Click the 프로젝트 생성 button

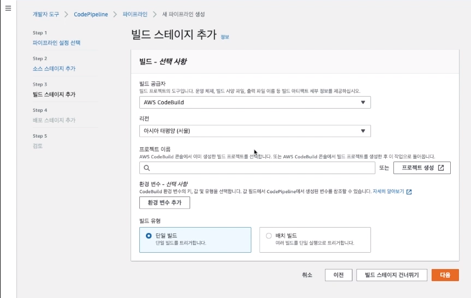pos(422,168)
